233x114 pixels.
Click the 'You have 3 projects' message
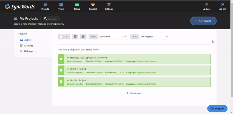[x=79, y=50]
